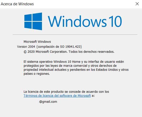Screen dimensions: 142x117
Task: Click the build number 19041.423
Action: [73, 47]
